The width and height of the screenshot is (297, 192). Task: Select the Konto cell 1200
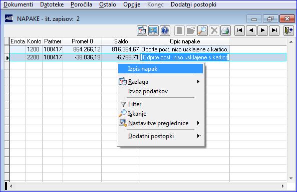[x=34, y=49]
